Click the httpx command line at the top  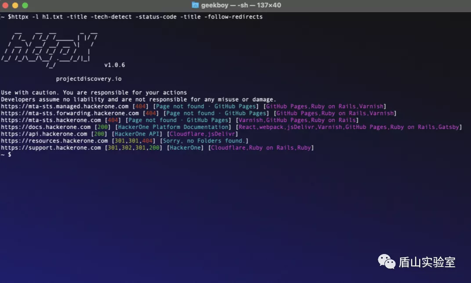pyautogui.click(x=132, y=17)
